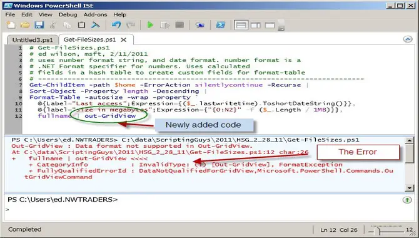Open the Add-ons menu
The image size is (419, 238).
click(96, 14)
